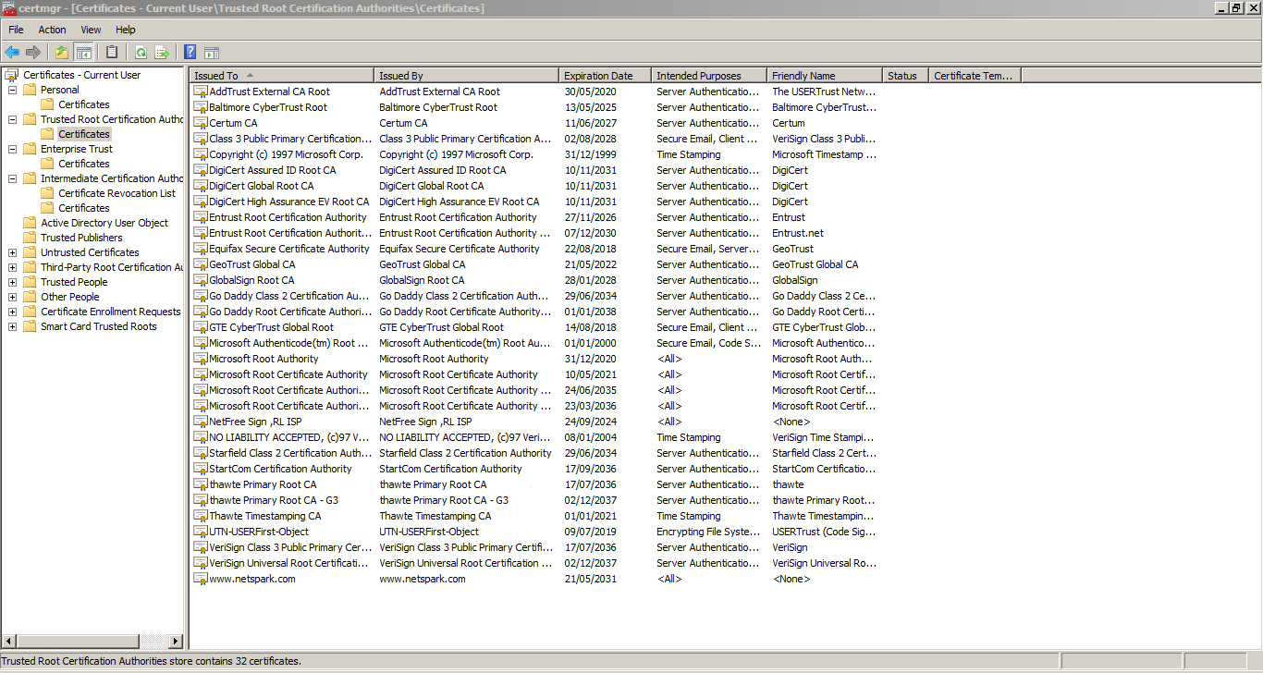Sort by the Issued By column header
The image size is (1263, 673).
click(467, 76)
